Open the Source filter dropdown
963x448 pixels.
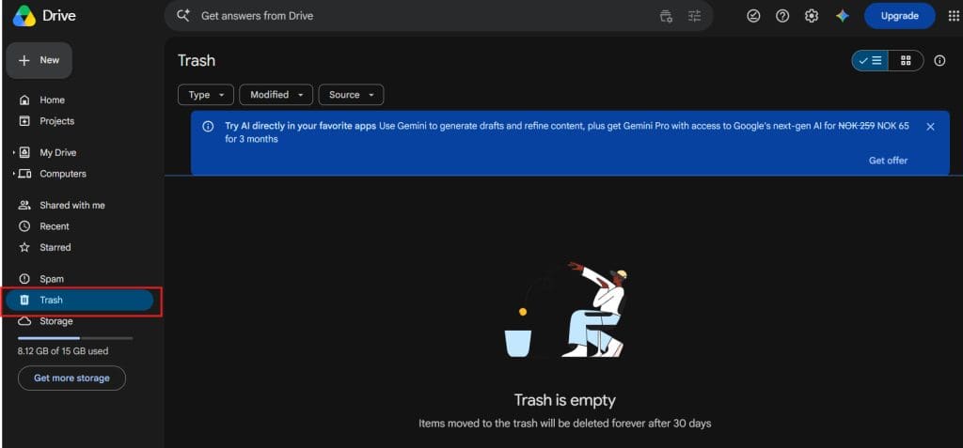351,95
